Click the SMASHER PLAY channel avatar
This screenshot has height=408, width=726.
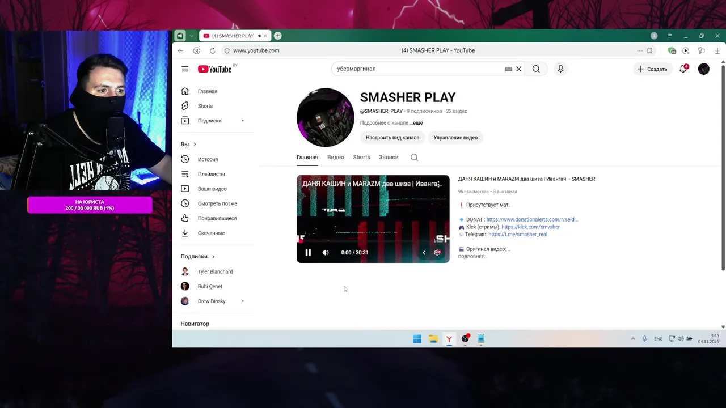click(x=326, y=117)
